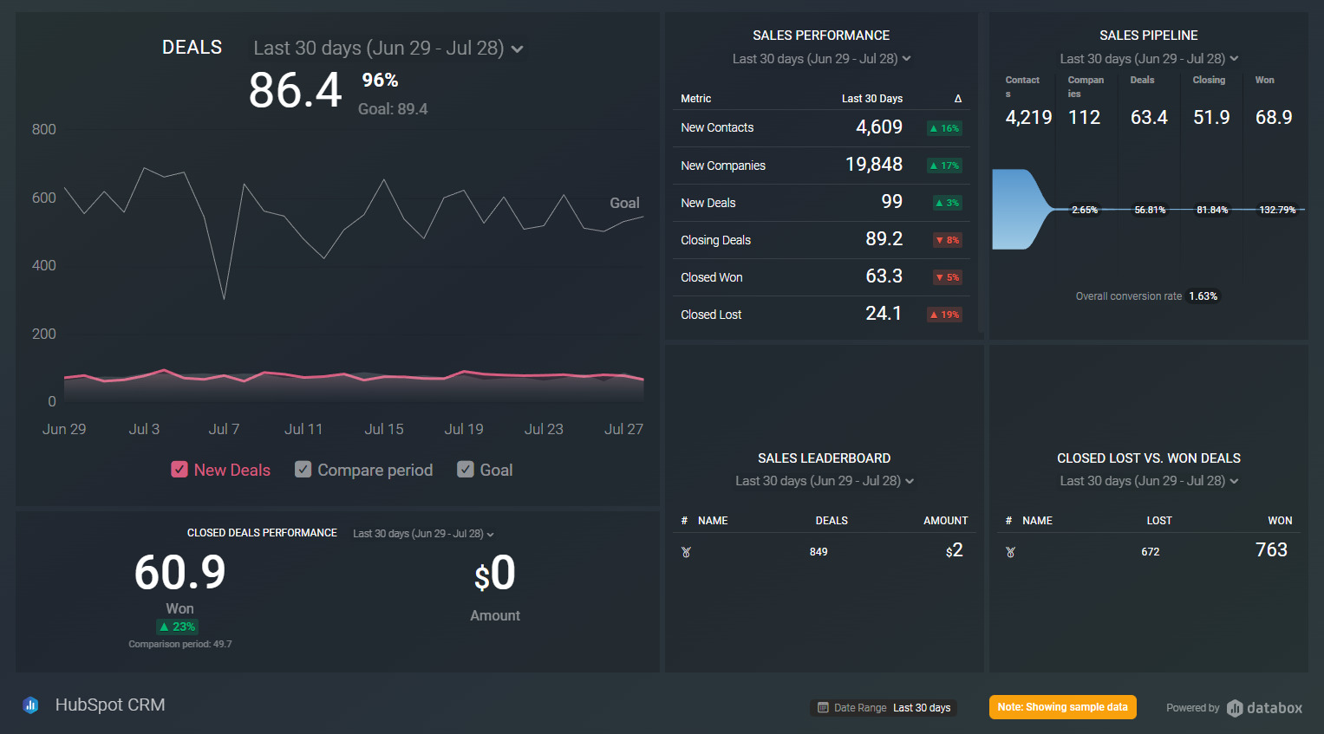Toggle the Goal checkbox off

466,469
